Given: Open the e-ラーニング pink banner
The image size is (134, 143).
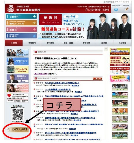Looking at the screenshot, I should 120,79.
